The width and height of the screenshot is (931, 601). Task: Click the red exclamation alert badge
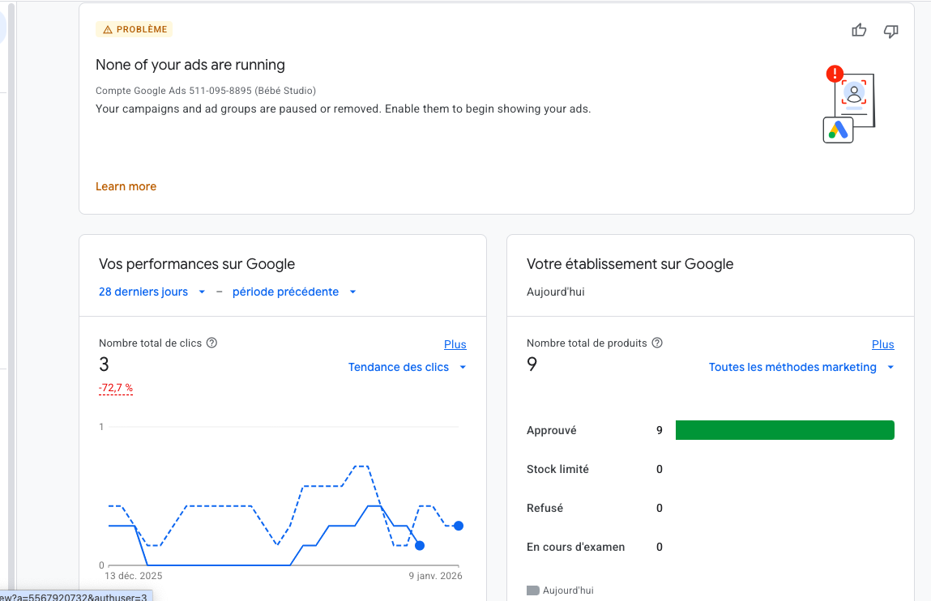(x=835, y=75)
